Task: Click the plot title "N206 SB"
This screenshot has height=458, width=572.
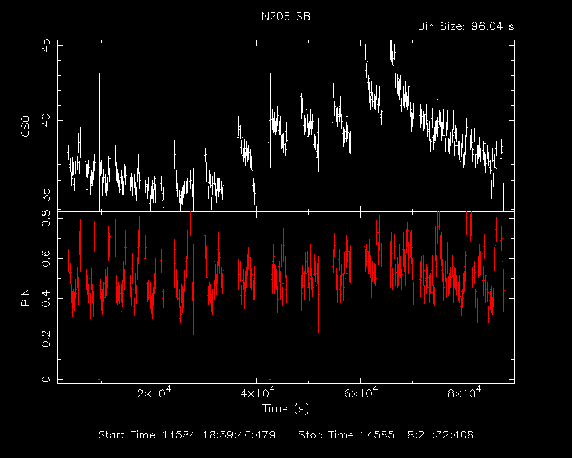Action: [286, 16]
